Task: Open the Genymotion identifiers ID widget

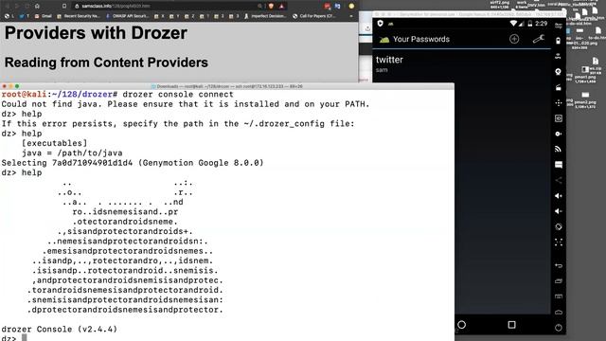Action: (x=558, y=118)
